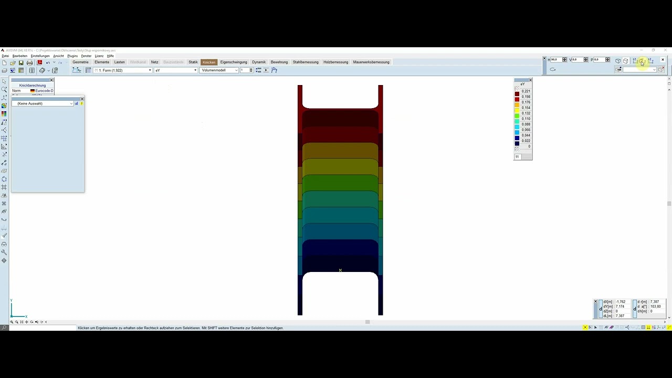Switch to the Holzbemessung tab
Image resolution: width=672 pixels, height=378 pixels.
click(336, 62)
